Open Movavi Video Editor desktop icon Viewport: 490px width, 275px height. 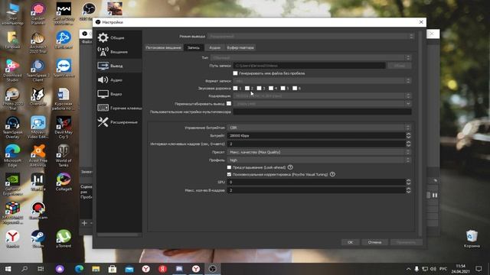[38, 128]
